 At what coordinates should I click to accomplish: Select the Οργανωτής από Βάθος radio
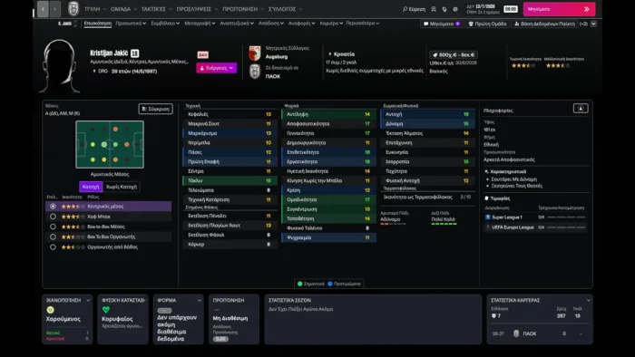coord(53,246)
